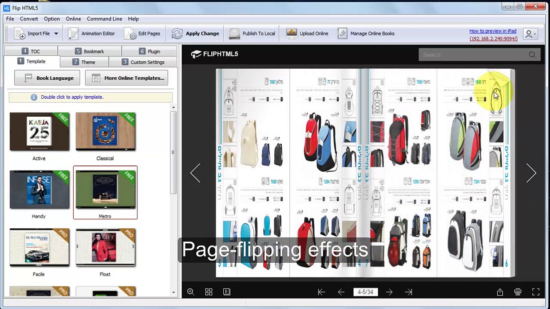
Task: Click the zoom in icon
Action: [191, 292]
